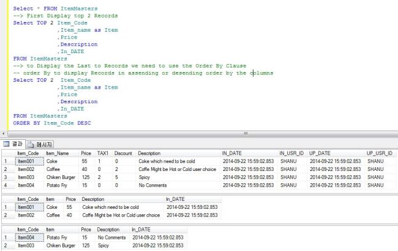
Task: Click the No Comments cell in third grid
Action: click(113, 238)
